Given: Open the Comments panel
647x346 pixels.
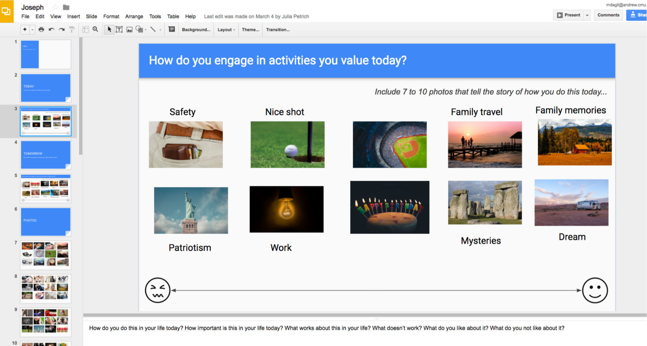Looking at the screenshot, I should click(608, 15).
